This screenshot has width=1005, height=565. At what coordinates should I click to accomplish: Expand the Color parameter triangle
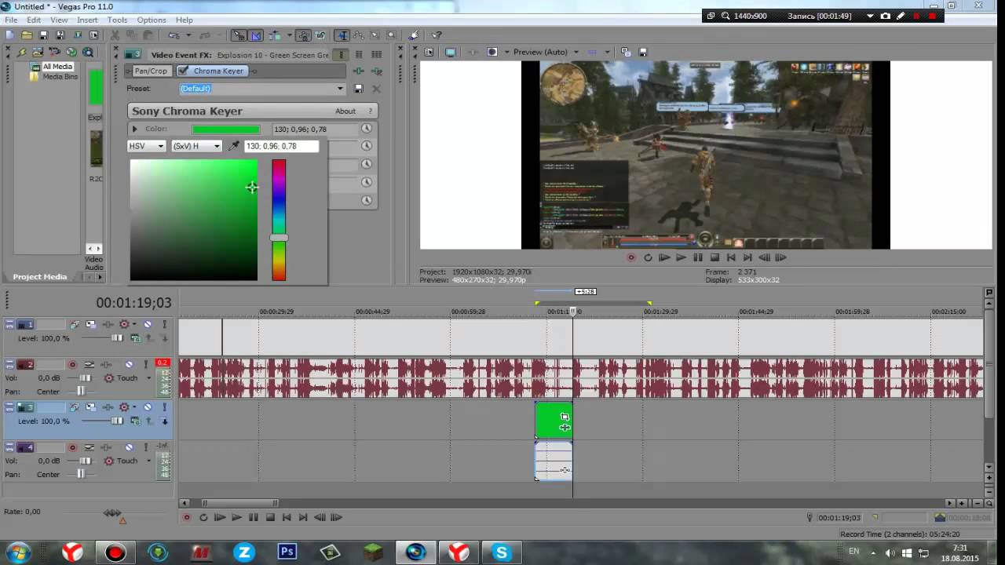(x=135, y=129)
